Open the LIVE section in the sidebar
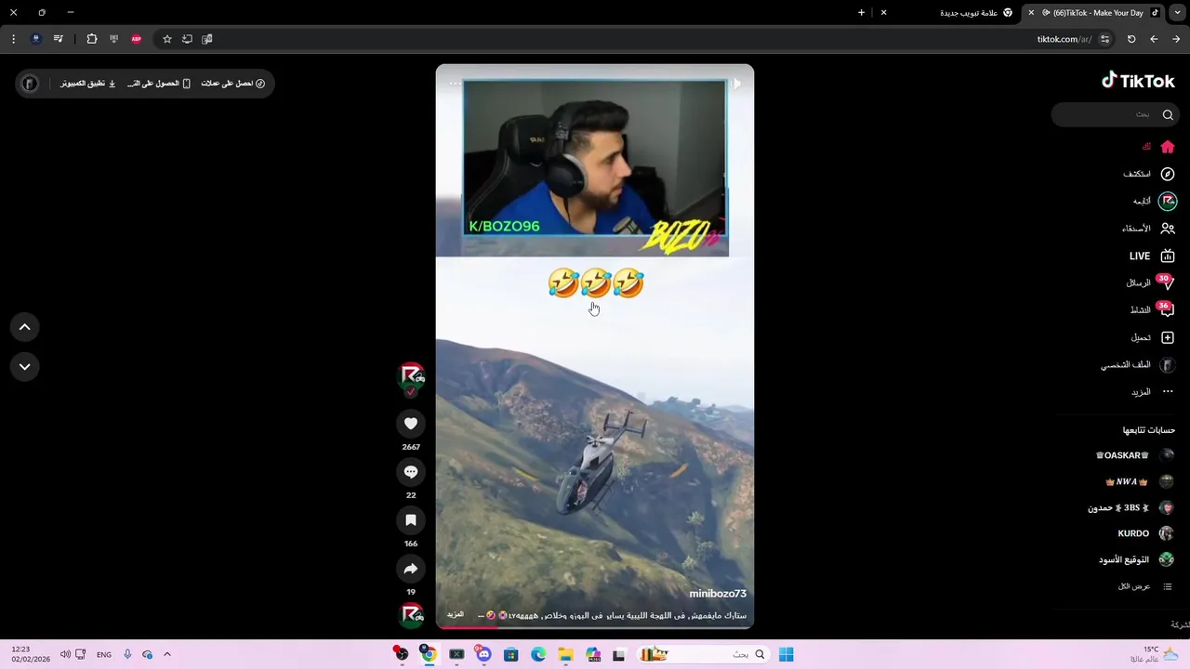Image resolution: width=1190 pixels, height=669 pixels. click(x=1152, y=256)
